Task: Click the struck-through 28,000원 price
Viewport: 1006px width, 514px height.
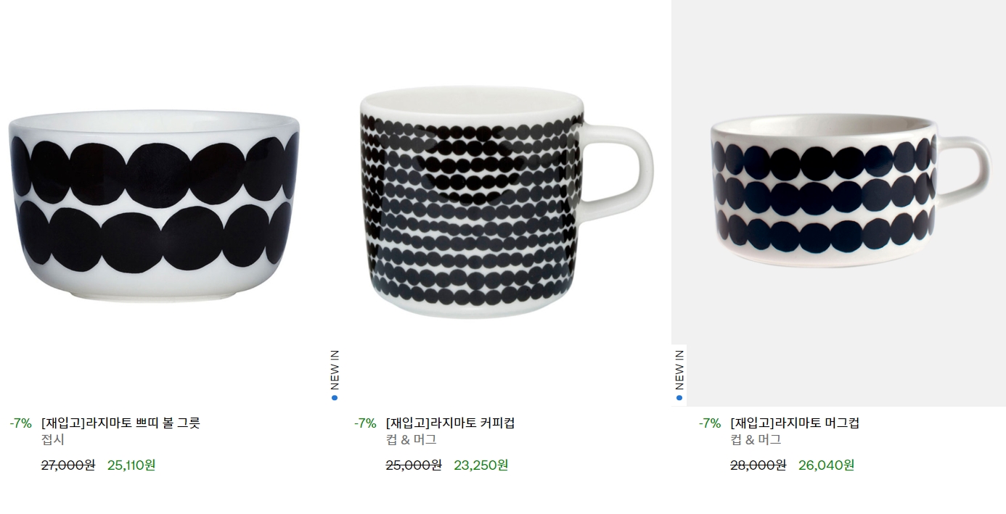Action: pos(758,465)
